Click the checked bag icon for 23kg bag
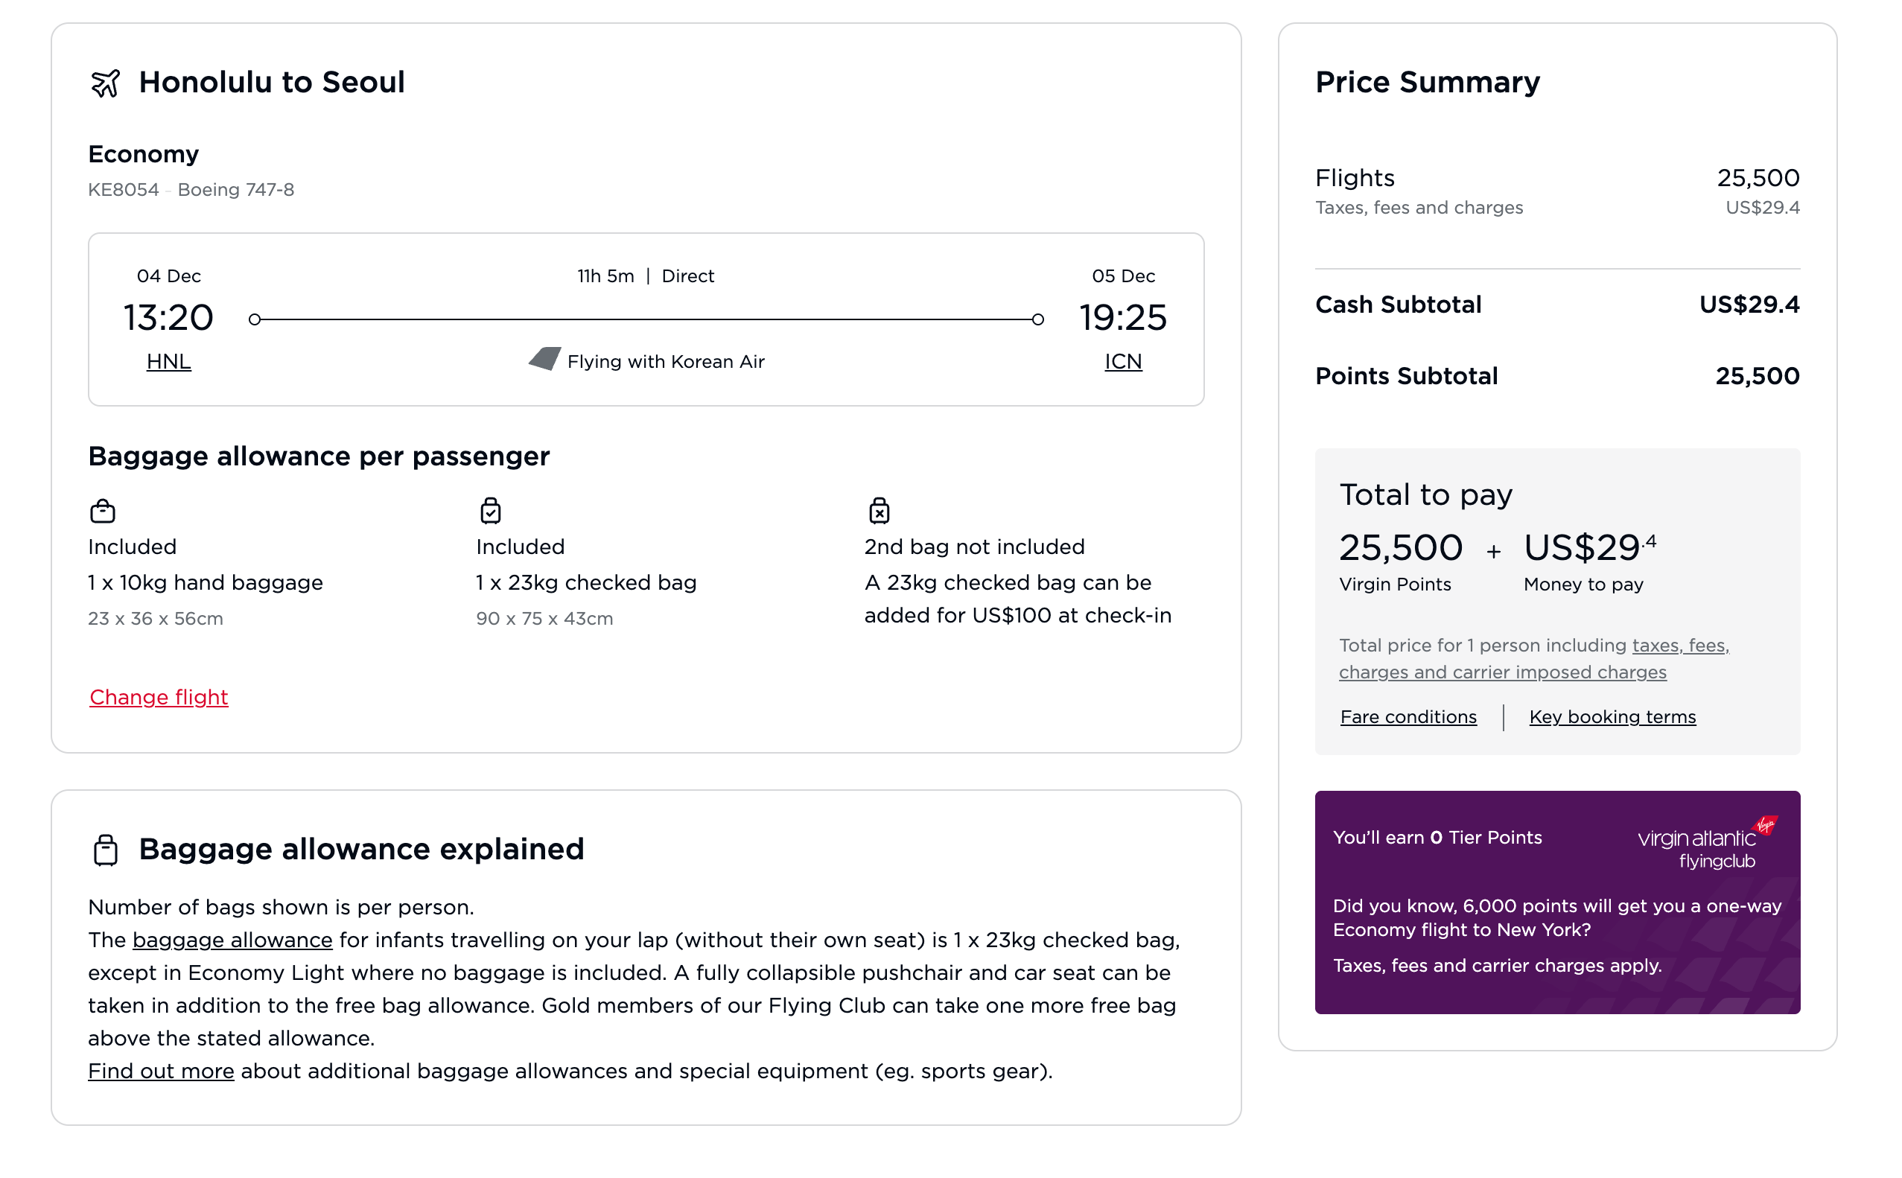Viewport: 1902px width, 1178px height. pyautogui.click(x=490, y=510)
